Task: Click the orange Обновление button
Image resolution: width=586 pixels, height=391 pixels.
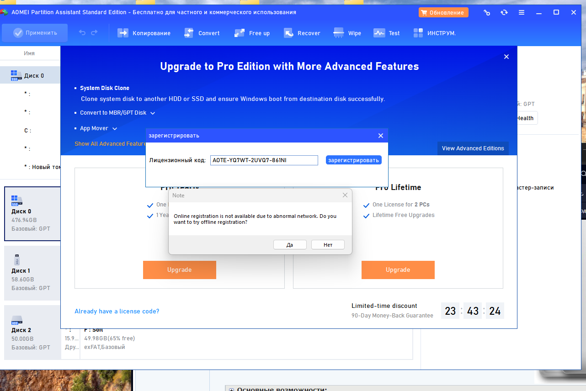Action: coord(443,12)
